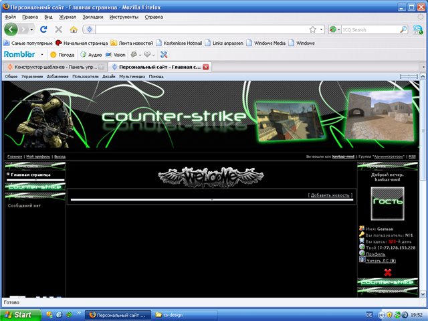
Task: Open Аудио on the Rambler toolbar
Action: 91,55
